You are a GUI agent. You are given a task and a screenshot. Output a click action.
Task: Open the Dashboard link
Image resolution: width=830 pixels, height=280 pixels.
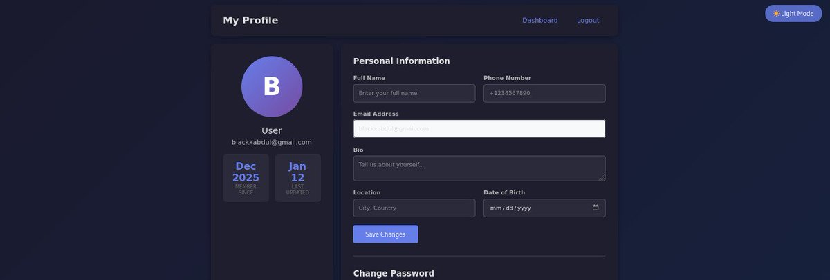pyautogui.click(x=540, y=20)
